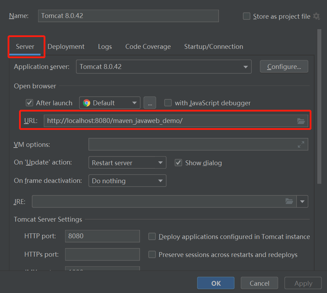327x293 pixels.
Task: Click the Name input field
Action: pyautogui.click(x=129, y=16)
